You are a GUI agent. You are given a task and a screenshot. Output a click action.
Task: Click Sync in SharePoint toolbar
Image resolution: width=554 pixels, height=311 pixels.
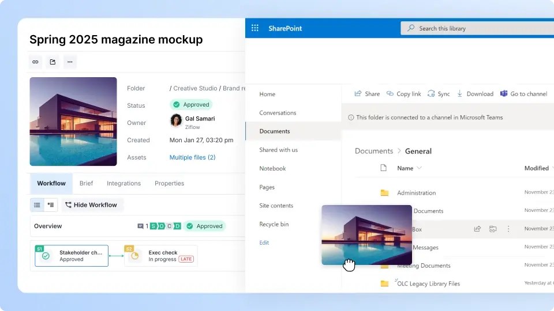click(x=439, y=94)
